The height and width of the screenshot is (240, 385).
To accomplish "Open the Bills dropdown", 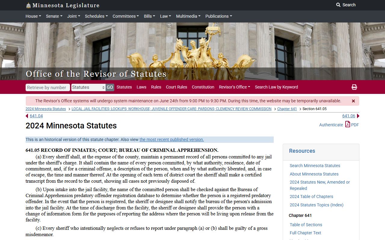I will pos(149,16).
